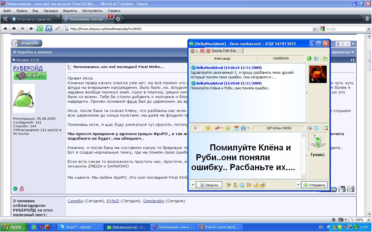Screen dimensions: 372x232
Task: Open contact info card icon
Action: coord(316,58)
